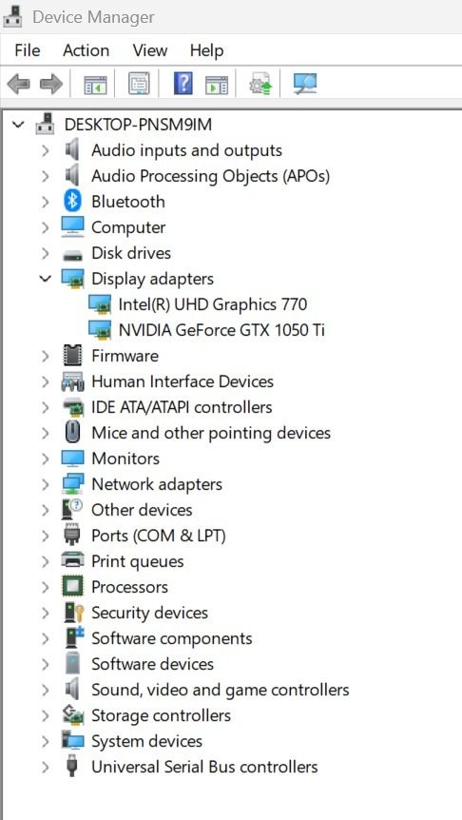Collapse the Display adapters category

[x=46, y=279]
